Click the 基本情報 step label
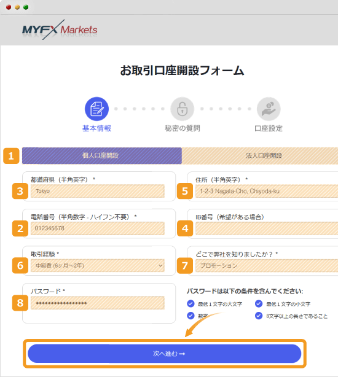Image resolution: width=338 pixels, height=377 pixels. pos(96,128)
